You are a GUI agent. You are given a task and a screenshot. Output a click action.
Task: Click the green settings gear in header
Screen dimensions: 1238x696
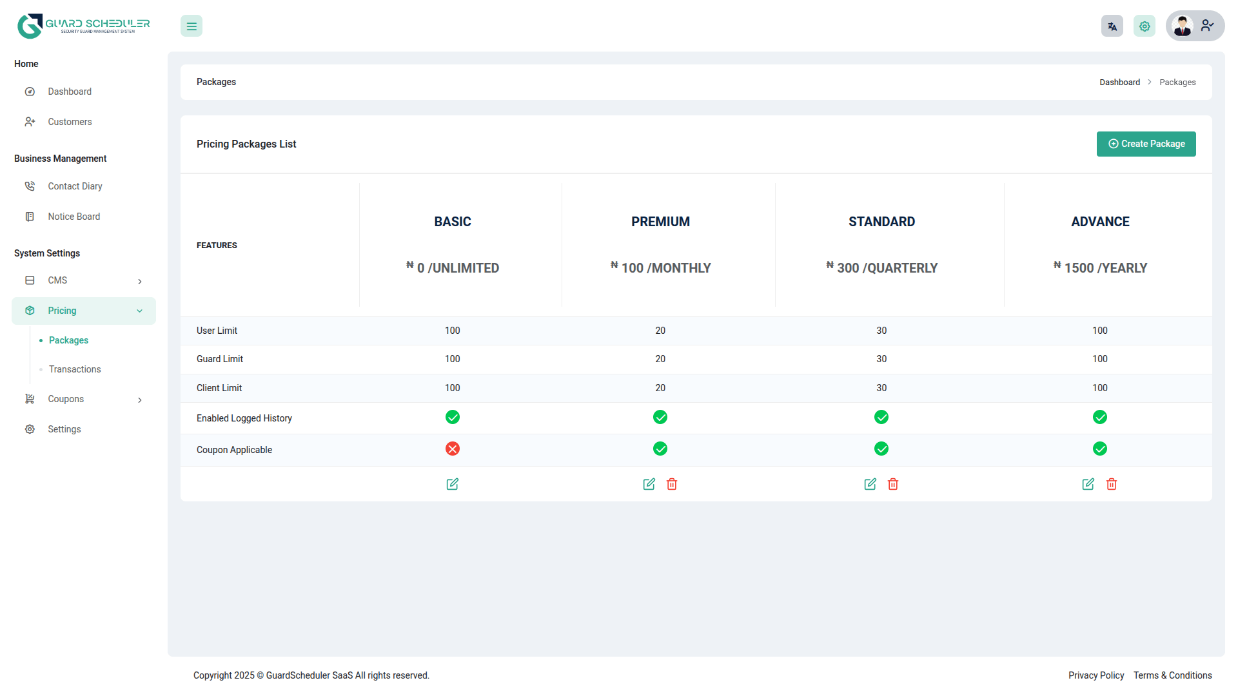coord(1145,26)
